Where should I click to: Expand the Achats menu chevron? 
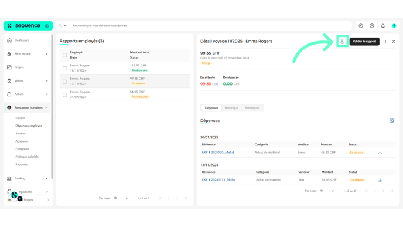coord(46,94)
